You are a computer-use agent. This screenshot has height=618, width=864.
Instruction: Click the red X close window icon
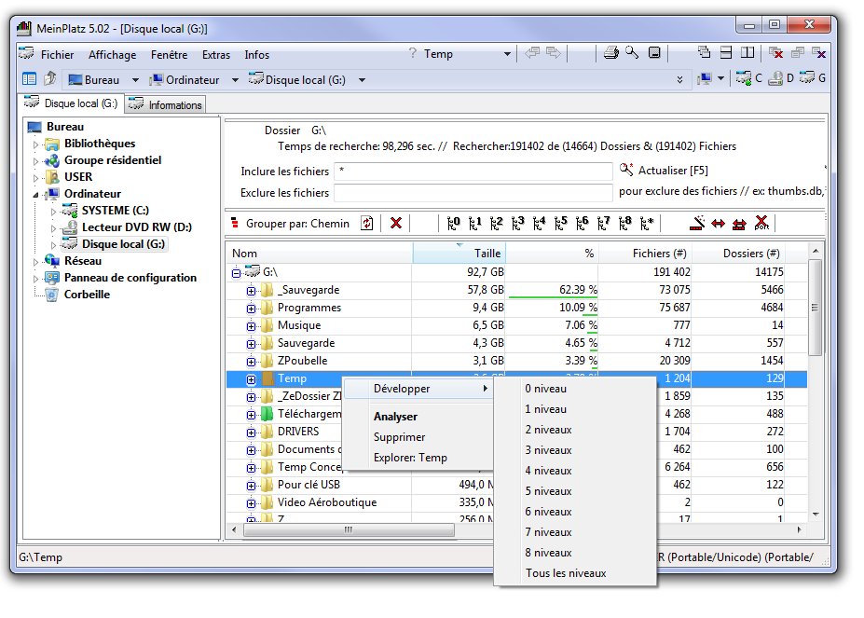[775, 53]
